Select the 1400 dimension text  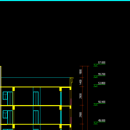pyautogui.click(x=80, y=82)
